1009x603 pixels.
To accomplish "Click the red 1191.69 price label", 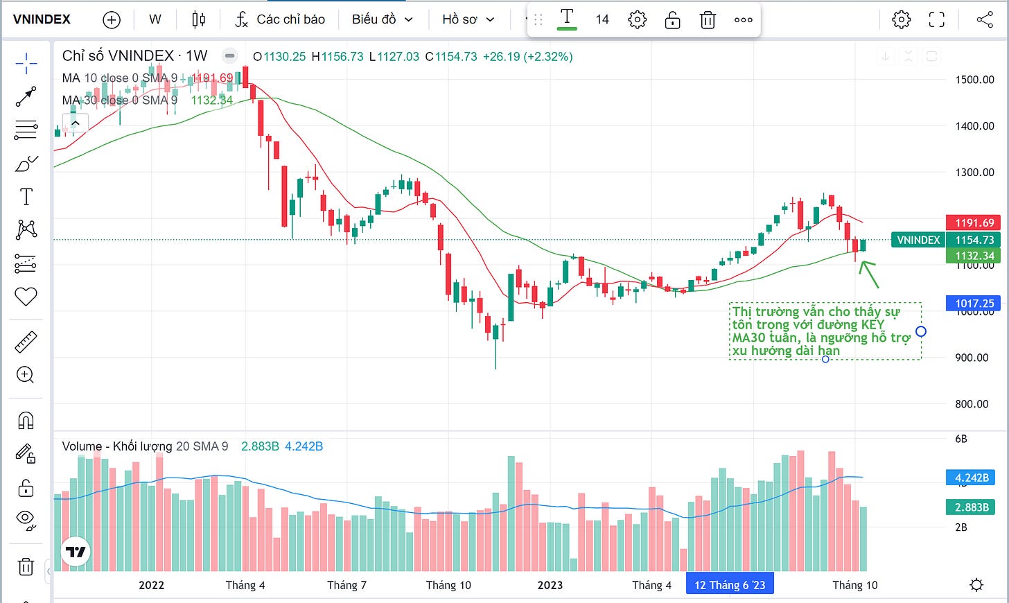I will (x=974, y=222).
